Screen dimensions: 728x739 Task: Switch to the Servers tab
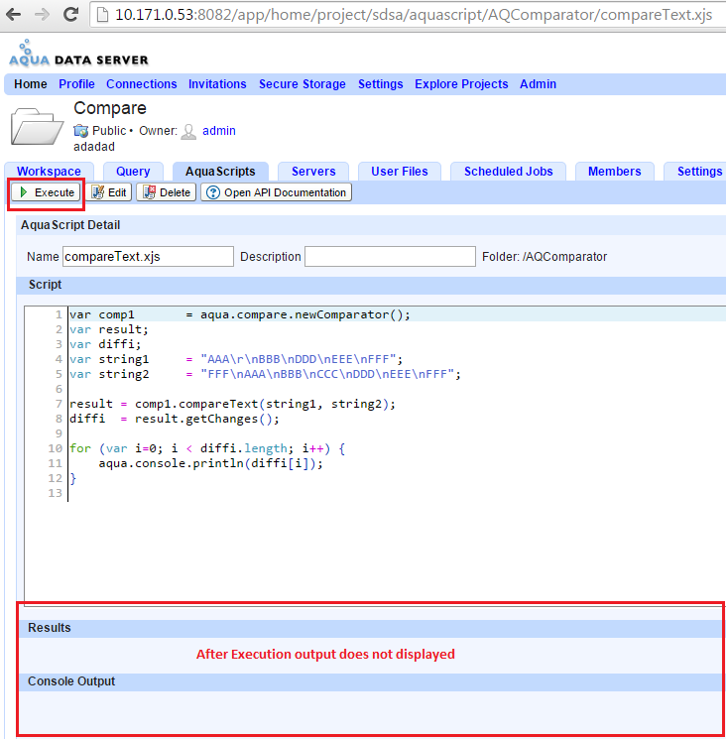(x=313, y=171)
